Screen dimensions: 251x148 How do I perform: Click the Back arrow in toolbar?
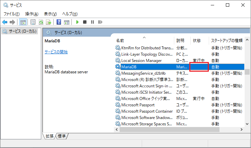tap(5, 22)
